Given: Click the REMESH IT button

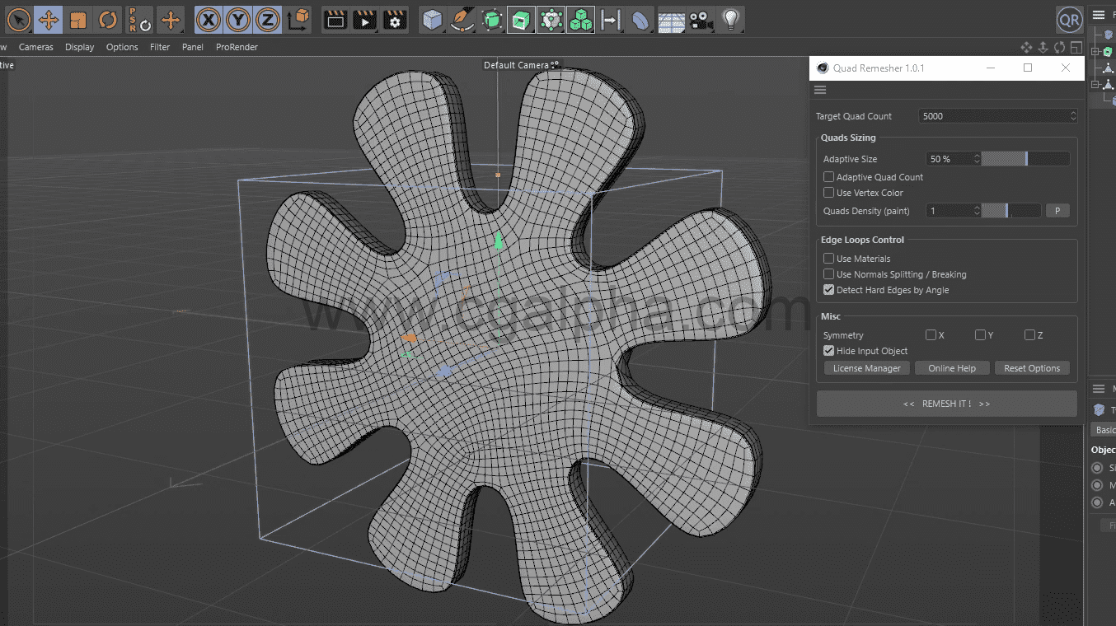Looking at the screenshot, I should click(946, 404).
